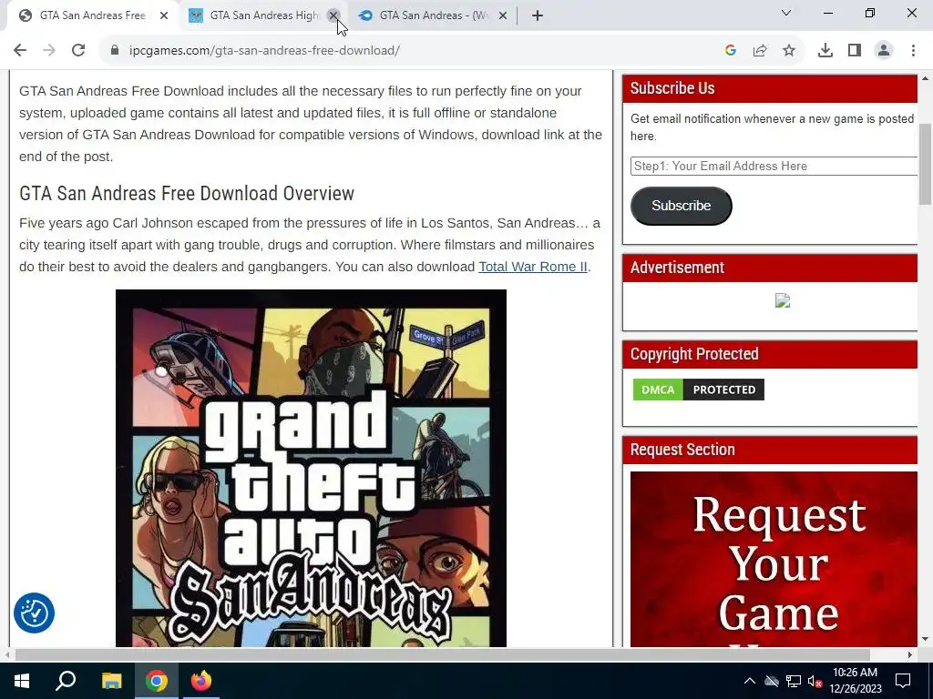Click the blue checkmark floating icon
Image resolution: width=933 pixels, height=699 pixels.
click(x=34, y=613)
